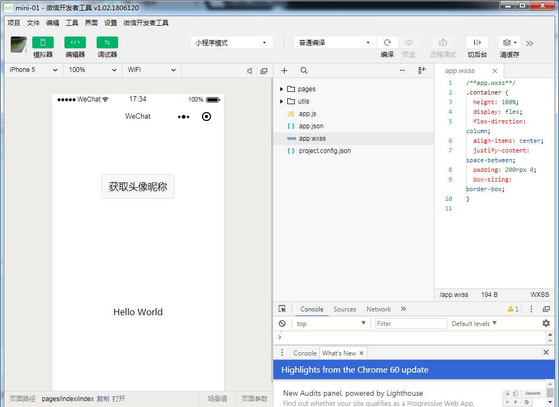Expand the toolbar overflow chevrons
Viewport: 559px width, 407px height.
coord(529,43)
